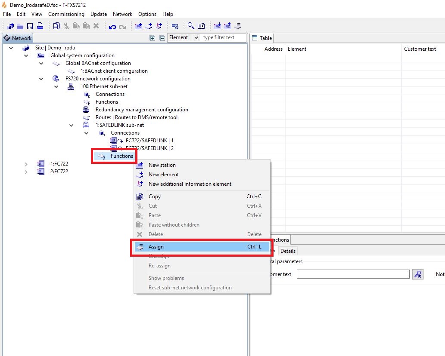Click the Open folder toolbar icon
The width and height of the screenshot is (445, 356).
20,26
